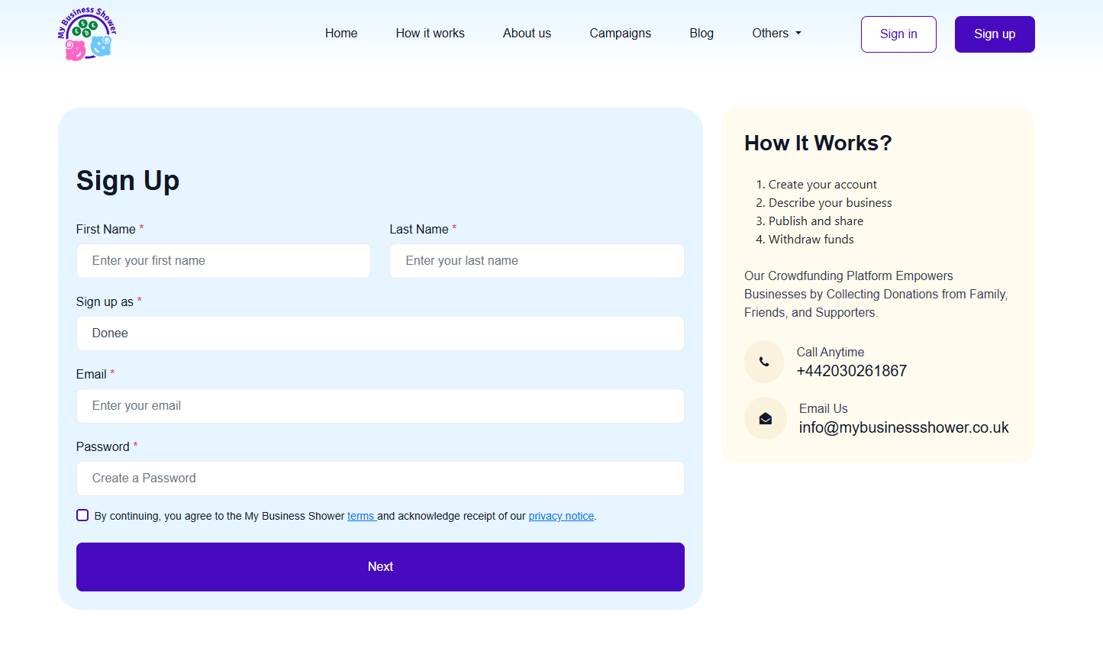
Task: Click the phone icon beside Call Anytime
Action: tap(764, 362)
